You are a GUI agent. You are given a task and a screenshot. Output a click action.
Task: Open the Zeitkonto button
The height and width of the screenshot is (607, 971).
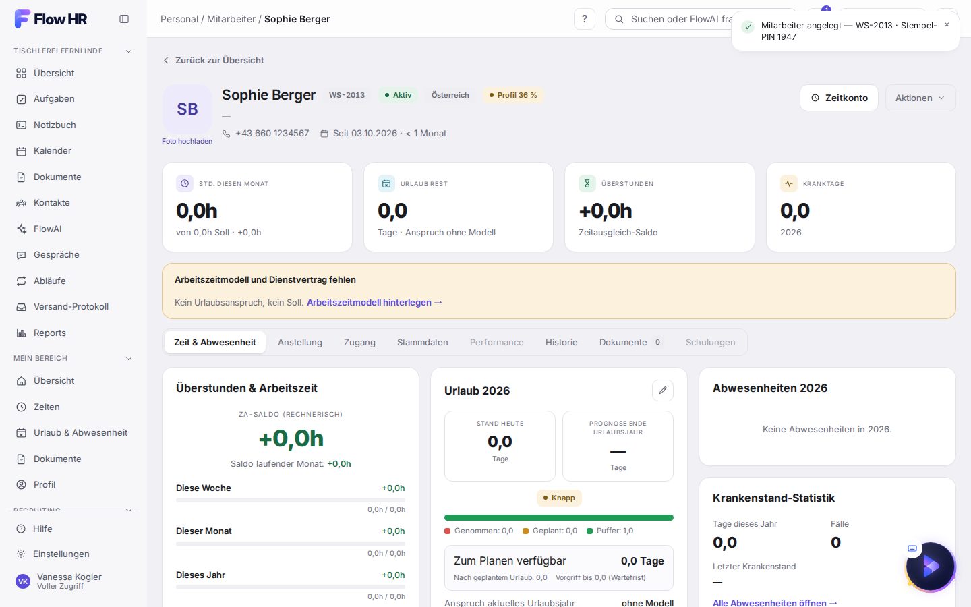(x=839, y=98)
